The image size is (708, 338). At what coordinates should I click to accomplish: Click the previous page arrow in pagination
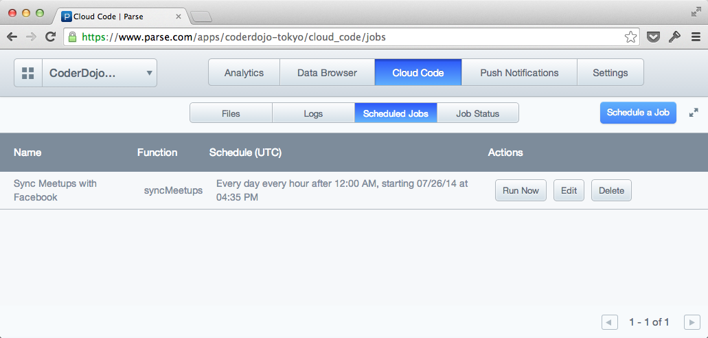coord(610,322)
